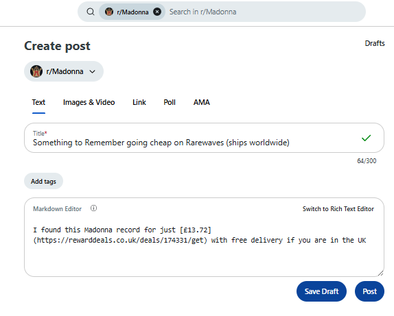Click the rewarddeals URL in body text
This screenshot has width=394, height=316.
coord(120,240)
